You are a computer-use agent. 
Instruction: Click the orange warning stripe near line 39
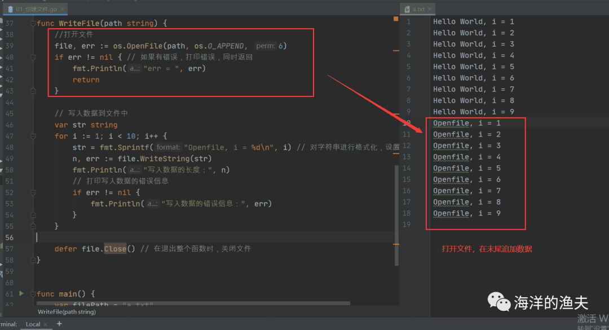coord(396,51)
